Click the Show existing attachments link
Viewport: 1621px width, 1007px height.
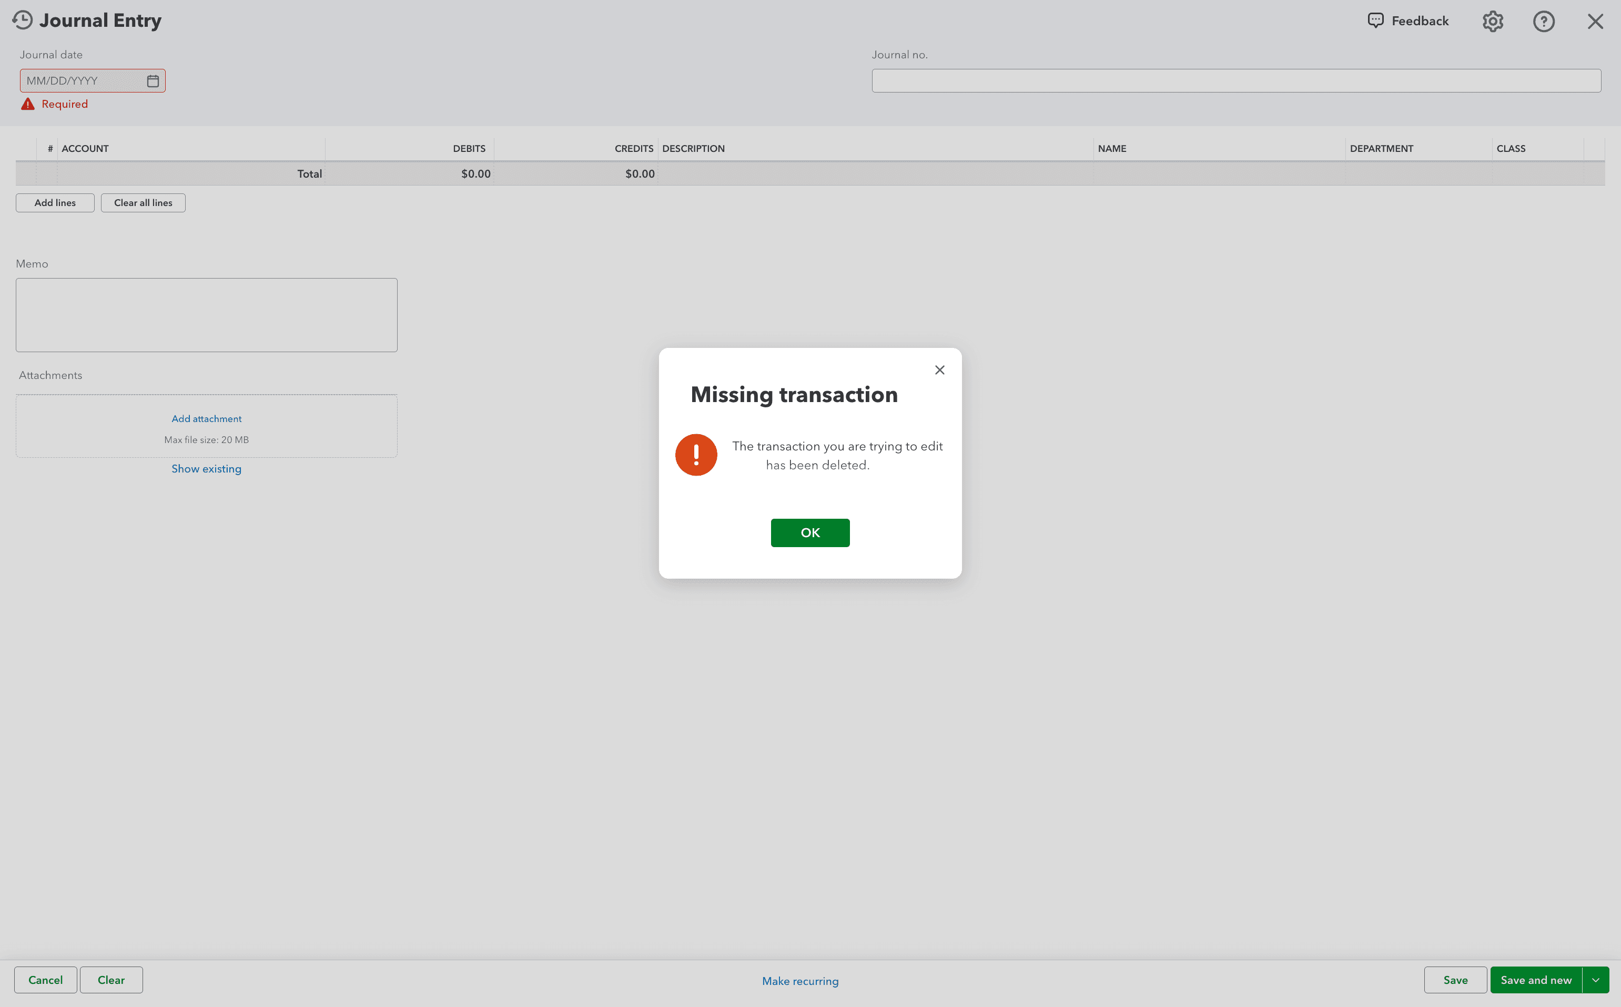(207, 469)
